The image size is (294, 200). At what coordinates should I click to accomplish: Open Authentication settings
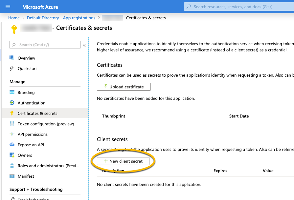(32, 103)
